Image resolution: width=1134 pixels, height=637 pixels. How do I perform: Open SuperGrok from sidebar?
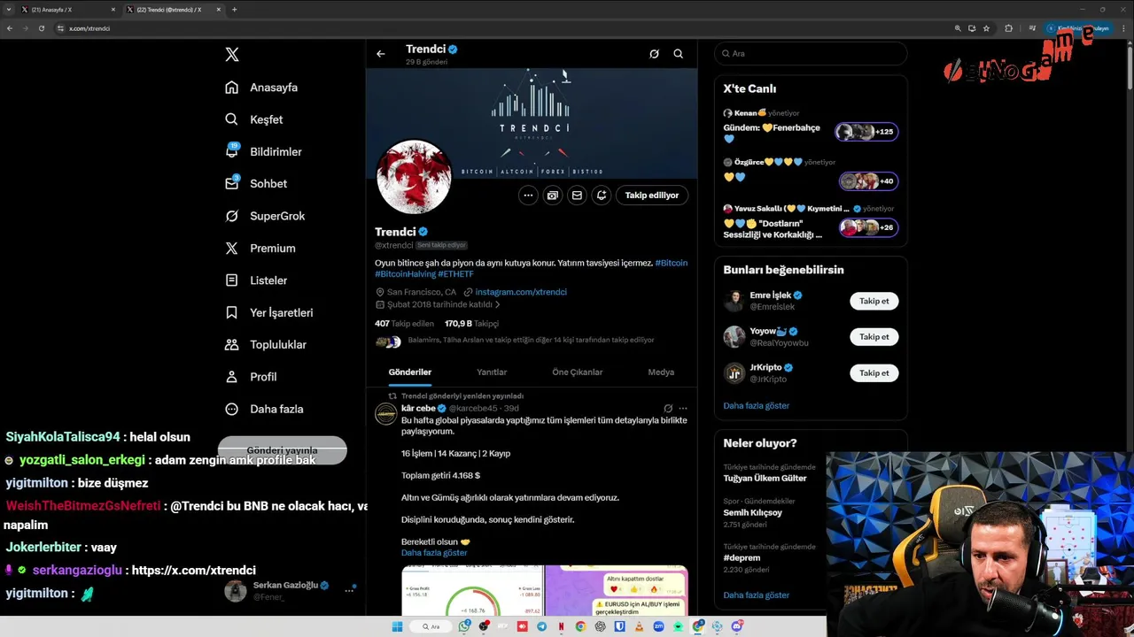[x=265, y=216]
